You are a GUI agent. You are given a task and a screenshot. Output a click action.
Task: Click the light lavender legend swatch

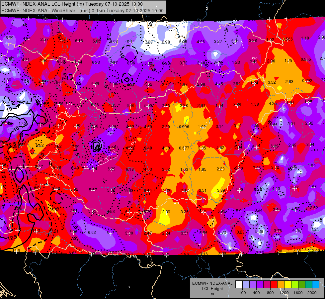(246, 284)
